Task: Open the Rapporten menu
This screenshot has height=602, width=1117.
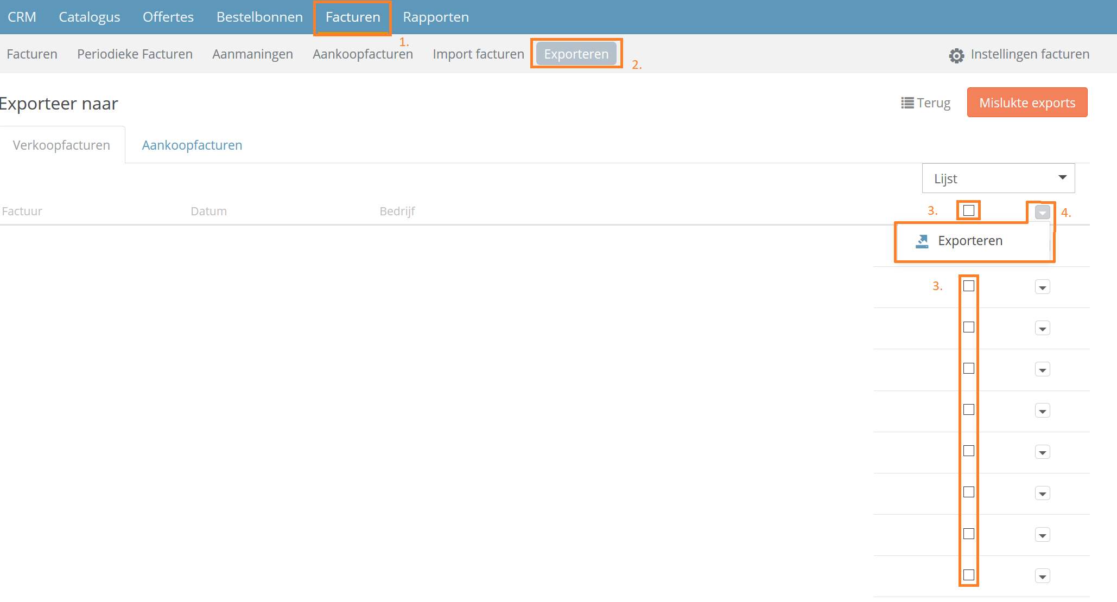Action: 436,17
